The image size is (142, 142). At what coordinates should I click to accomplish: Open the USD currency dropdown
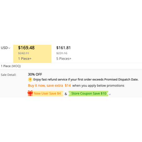click(x=6, y=48)
